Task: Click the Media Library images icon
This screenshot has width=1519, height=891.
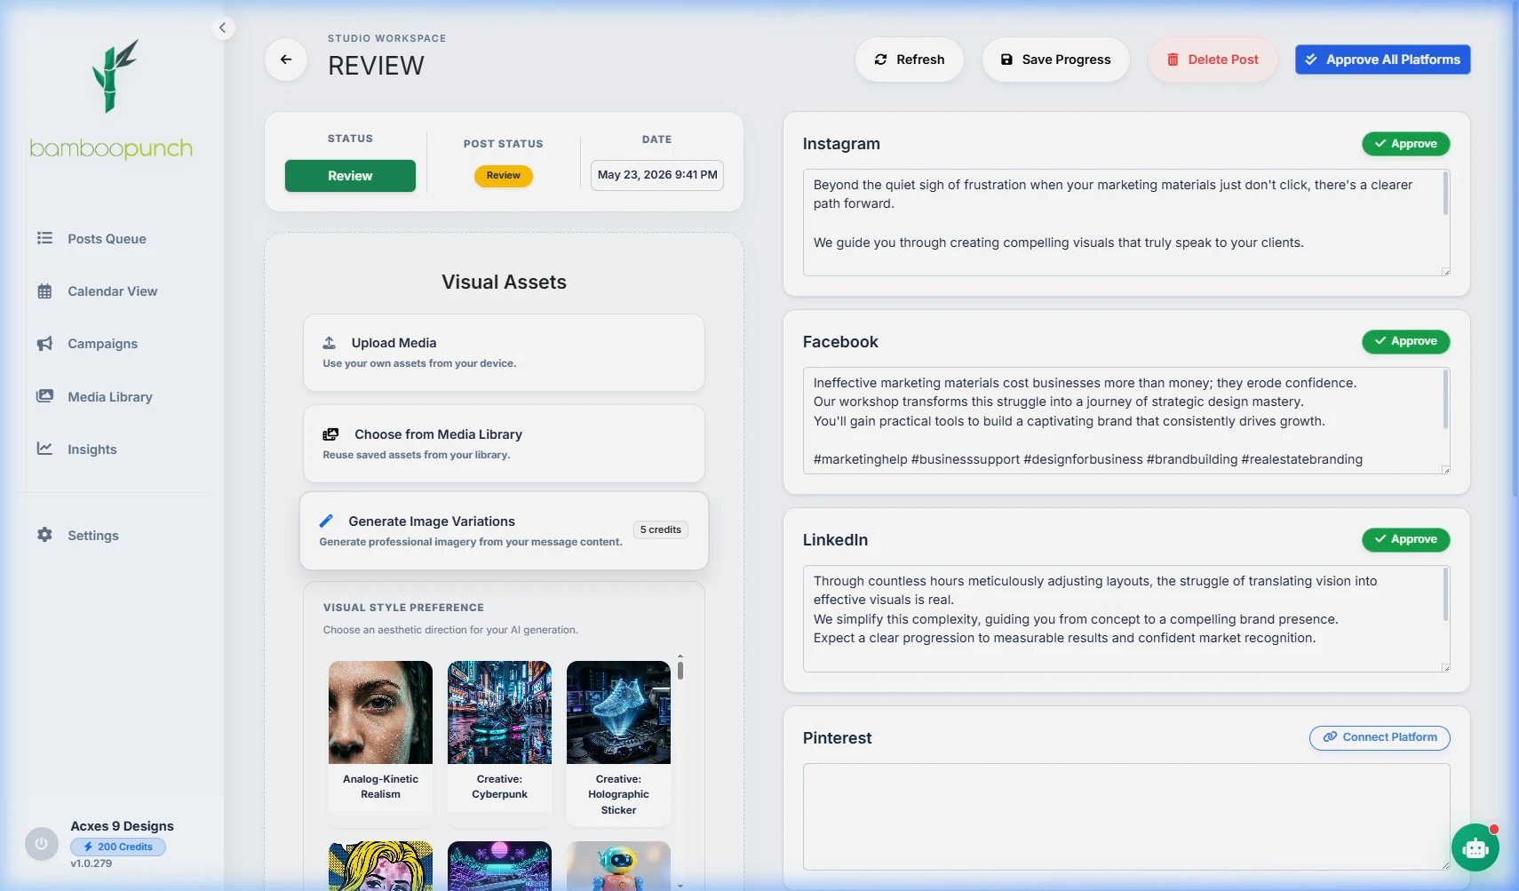Action: 44,396
